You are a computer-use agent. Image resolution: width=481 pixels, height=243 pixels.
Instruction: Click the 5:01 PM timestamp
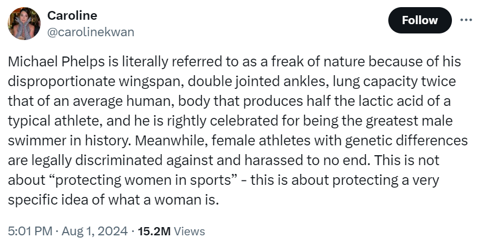[x=29, y=231]
